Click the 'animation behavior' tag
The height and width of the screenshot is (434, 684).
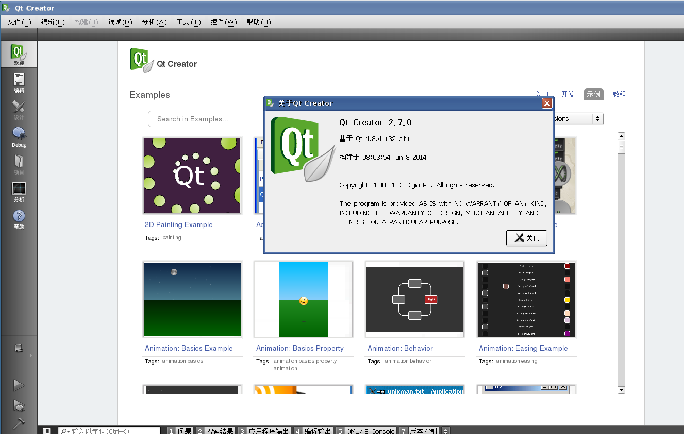pos(409,361)
